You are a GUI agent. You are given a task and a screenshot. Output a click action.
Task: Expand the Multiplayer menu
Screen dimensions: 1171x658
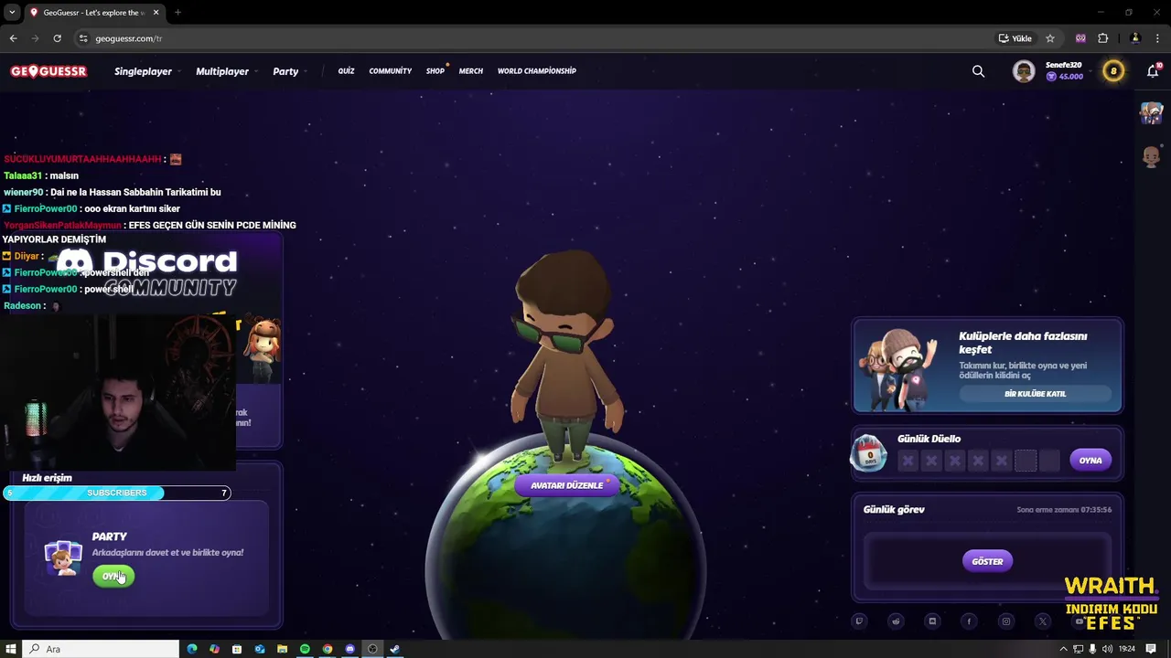[225, 71]
